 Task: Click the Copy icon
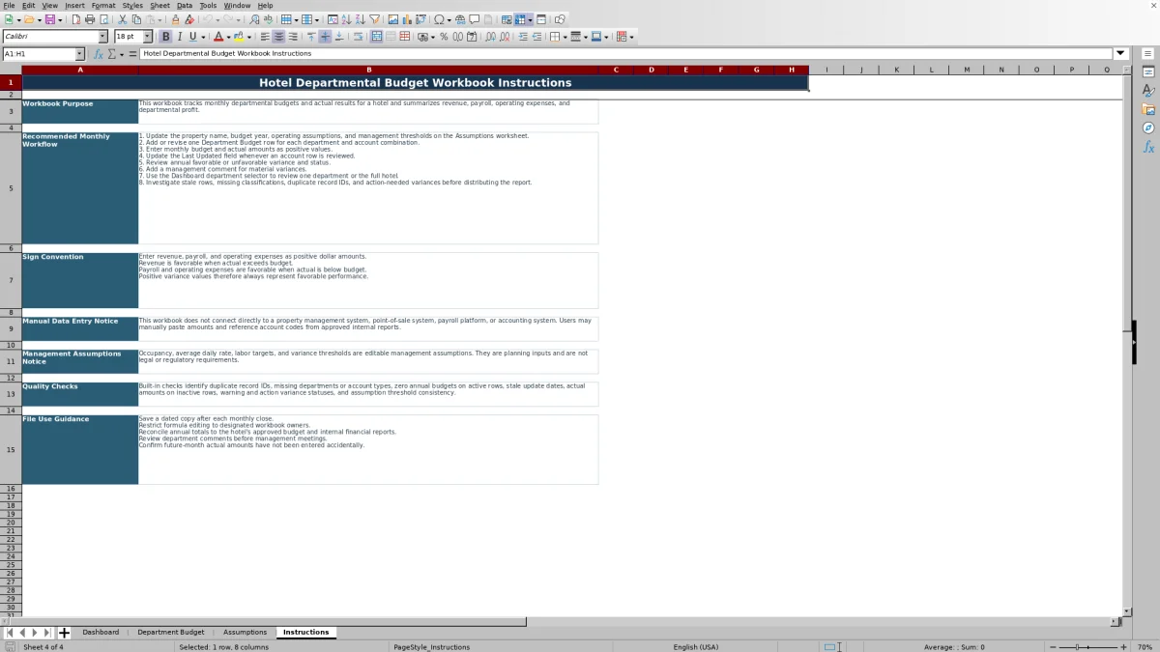click(136, 19)
